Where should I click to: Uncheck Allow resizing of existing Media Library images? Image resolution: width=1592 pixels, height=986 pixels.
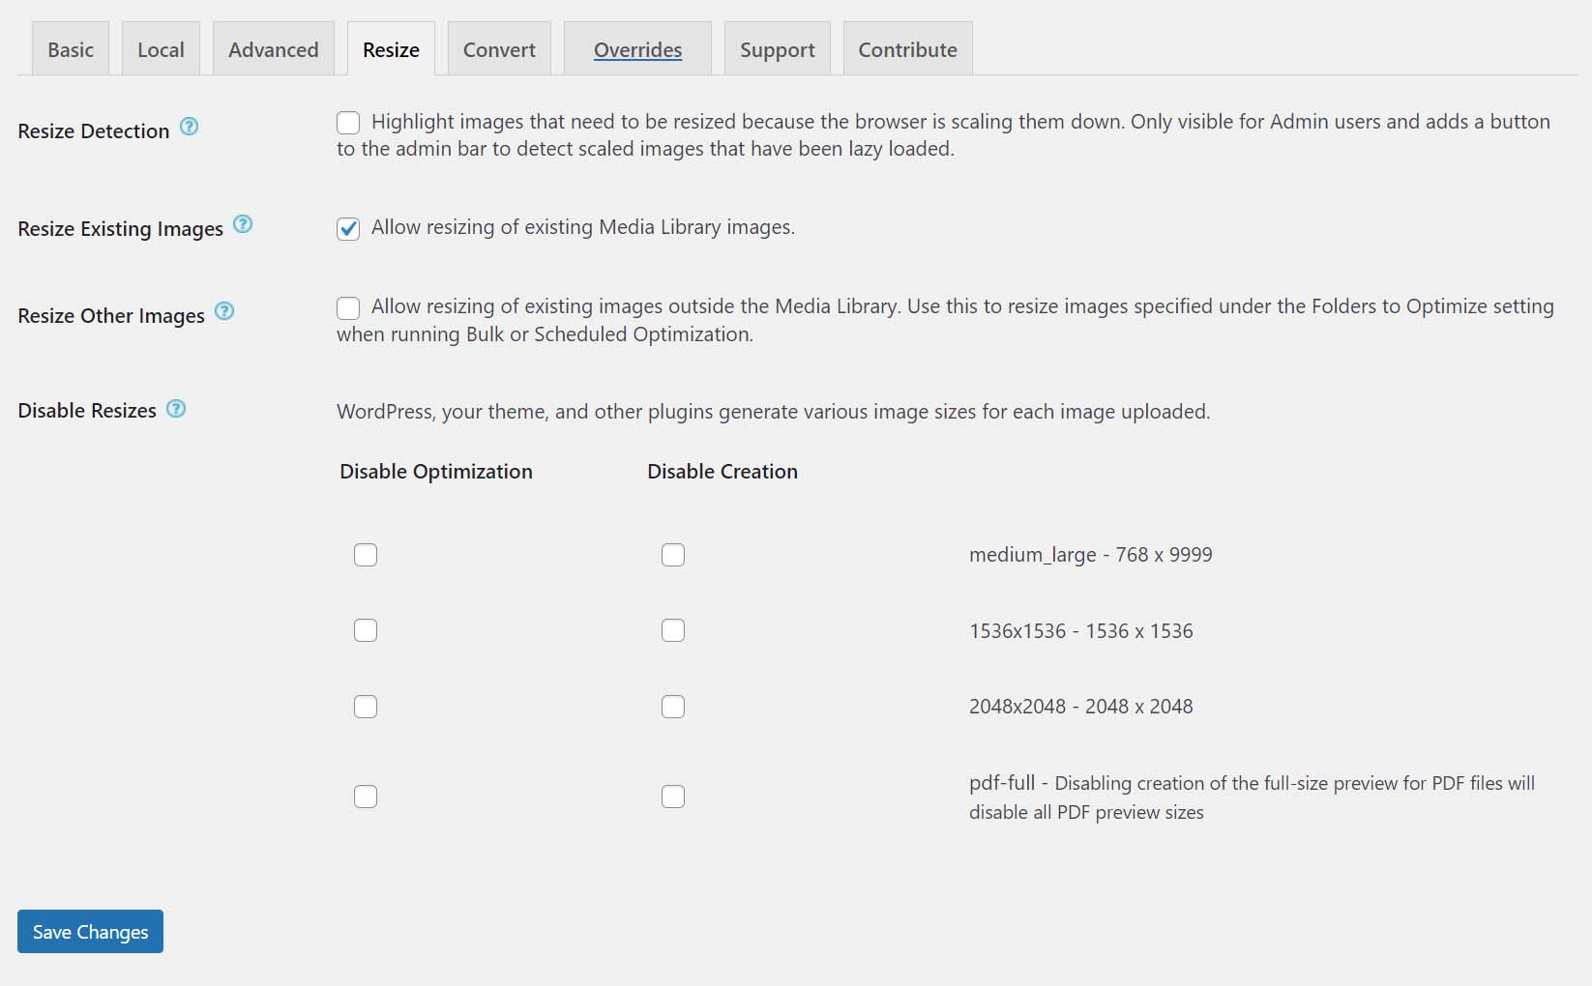[347, 228]
